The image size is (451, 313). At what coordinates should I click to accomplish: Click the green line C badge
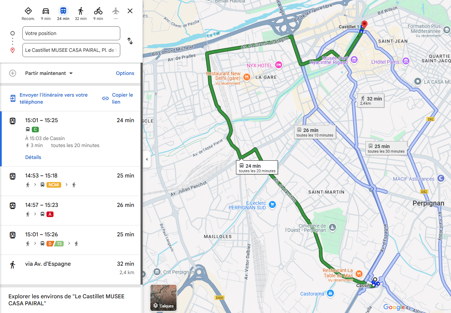35,130
